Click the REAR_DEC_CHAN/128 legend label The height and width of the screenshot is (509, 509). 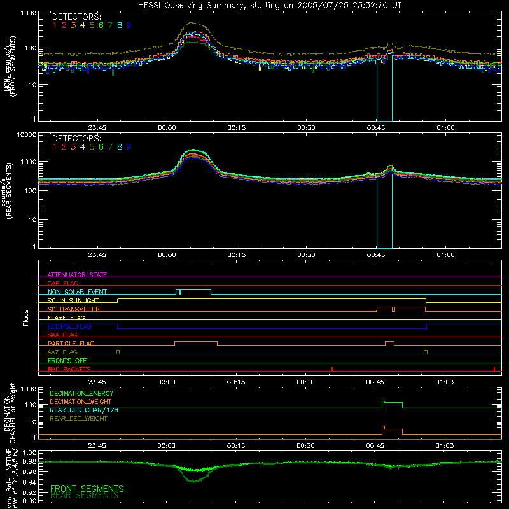pos(84,410)
